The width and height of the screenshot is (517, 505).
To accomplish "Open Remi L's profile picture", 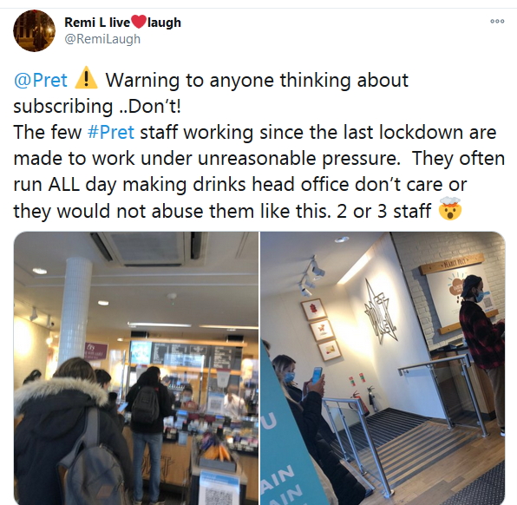I will click(x=34, y=30).
